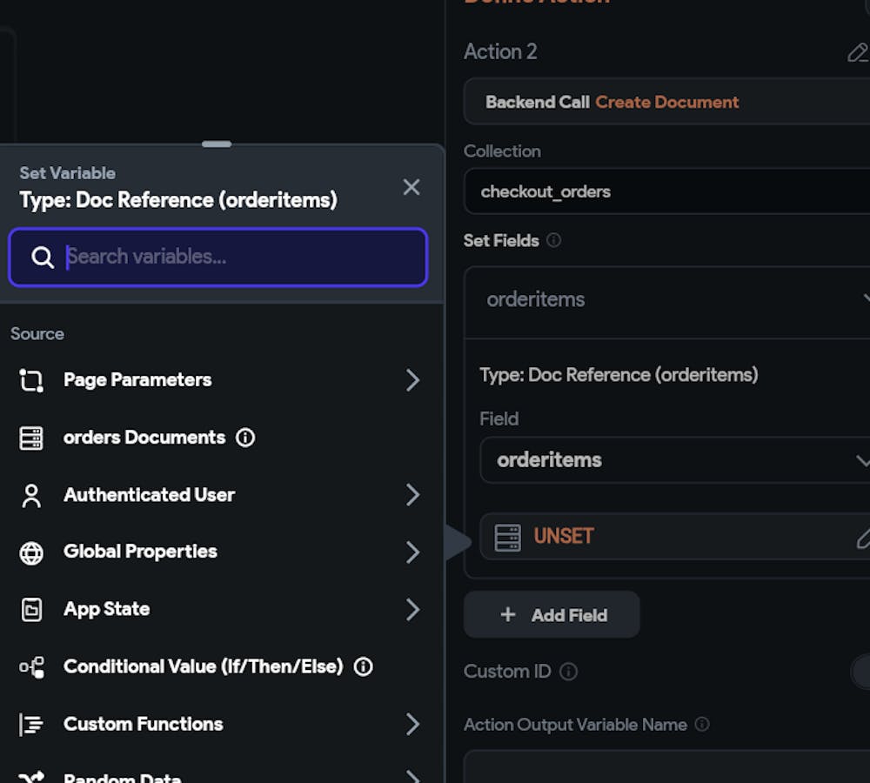Click the orders Documents database icon
This screenshot has height=783, width=870.
point(31,438)
